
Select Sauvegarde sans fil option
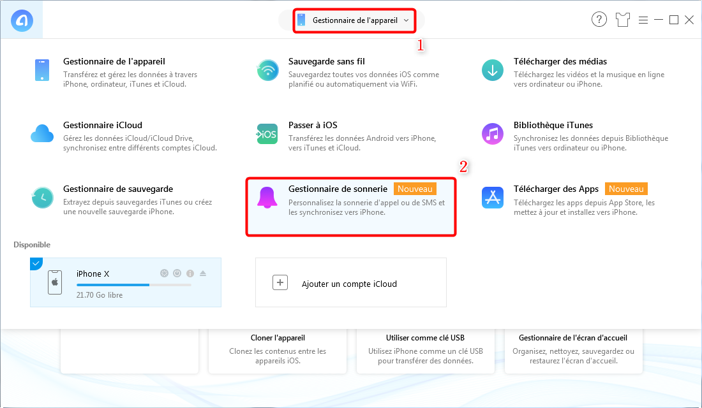(x=326, y=61)
